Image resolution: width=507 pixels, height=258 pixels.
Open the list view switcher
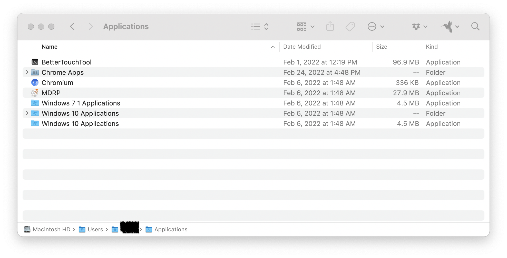click(260, 27)
